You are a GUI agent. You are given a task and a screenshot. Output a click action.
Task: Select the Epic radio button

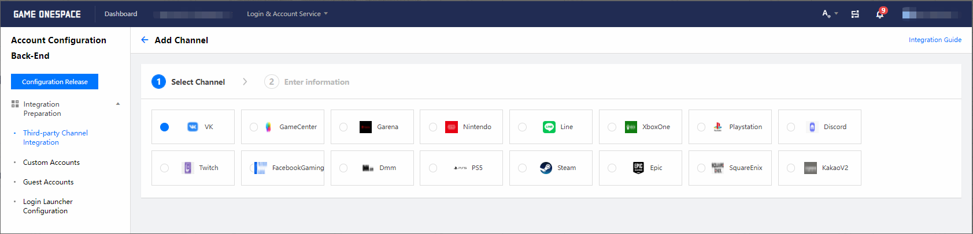[x=612, y=168]
